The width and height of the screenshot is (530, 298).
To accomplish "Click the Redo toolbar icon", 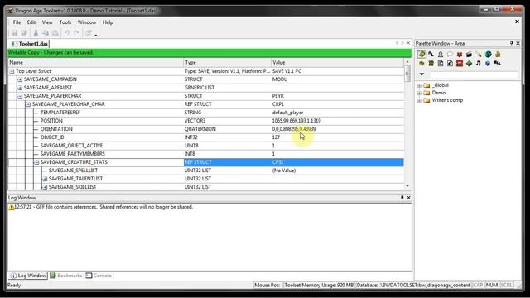I will coord(76,33).
